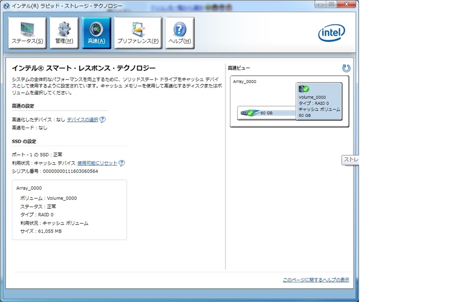Click the SSD の設定 section heading
This screenshot has height=302, width=464.
pos(24,141)
